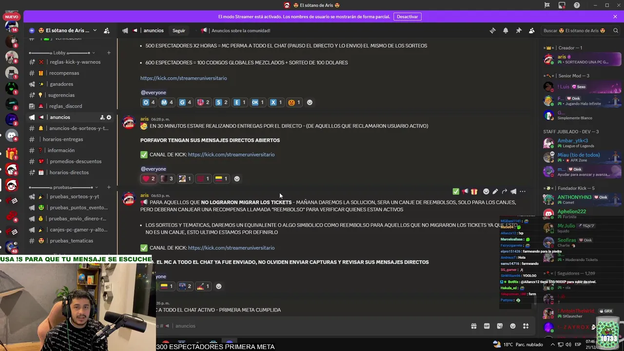Click the forward arrow on hovered message
Image resolution: width=624 pixels, height=351 pixels.
(x=505, y=192)
